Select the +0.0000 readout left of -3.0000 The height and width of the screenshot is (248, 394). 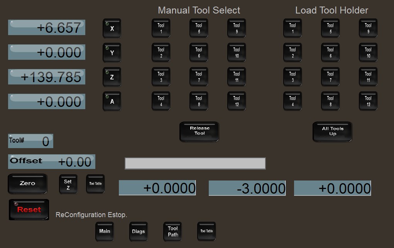pos(157,188)
